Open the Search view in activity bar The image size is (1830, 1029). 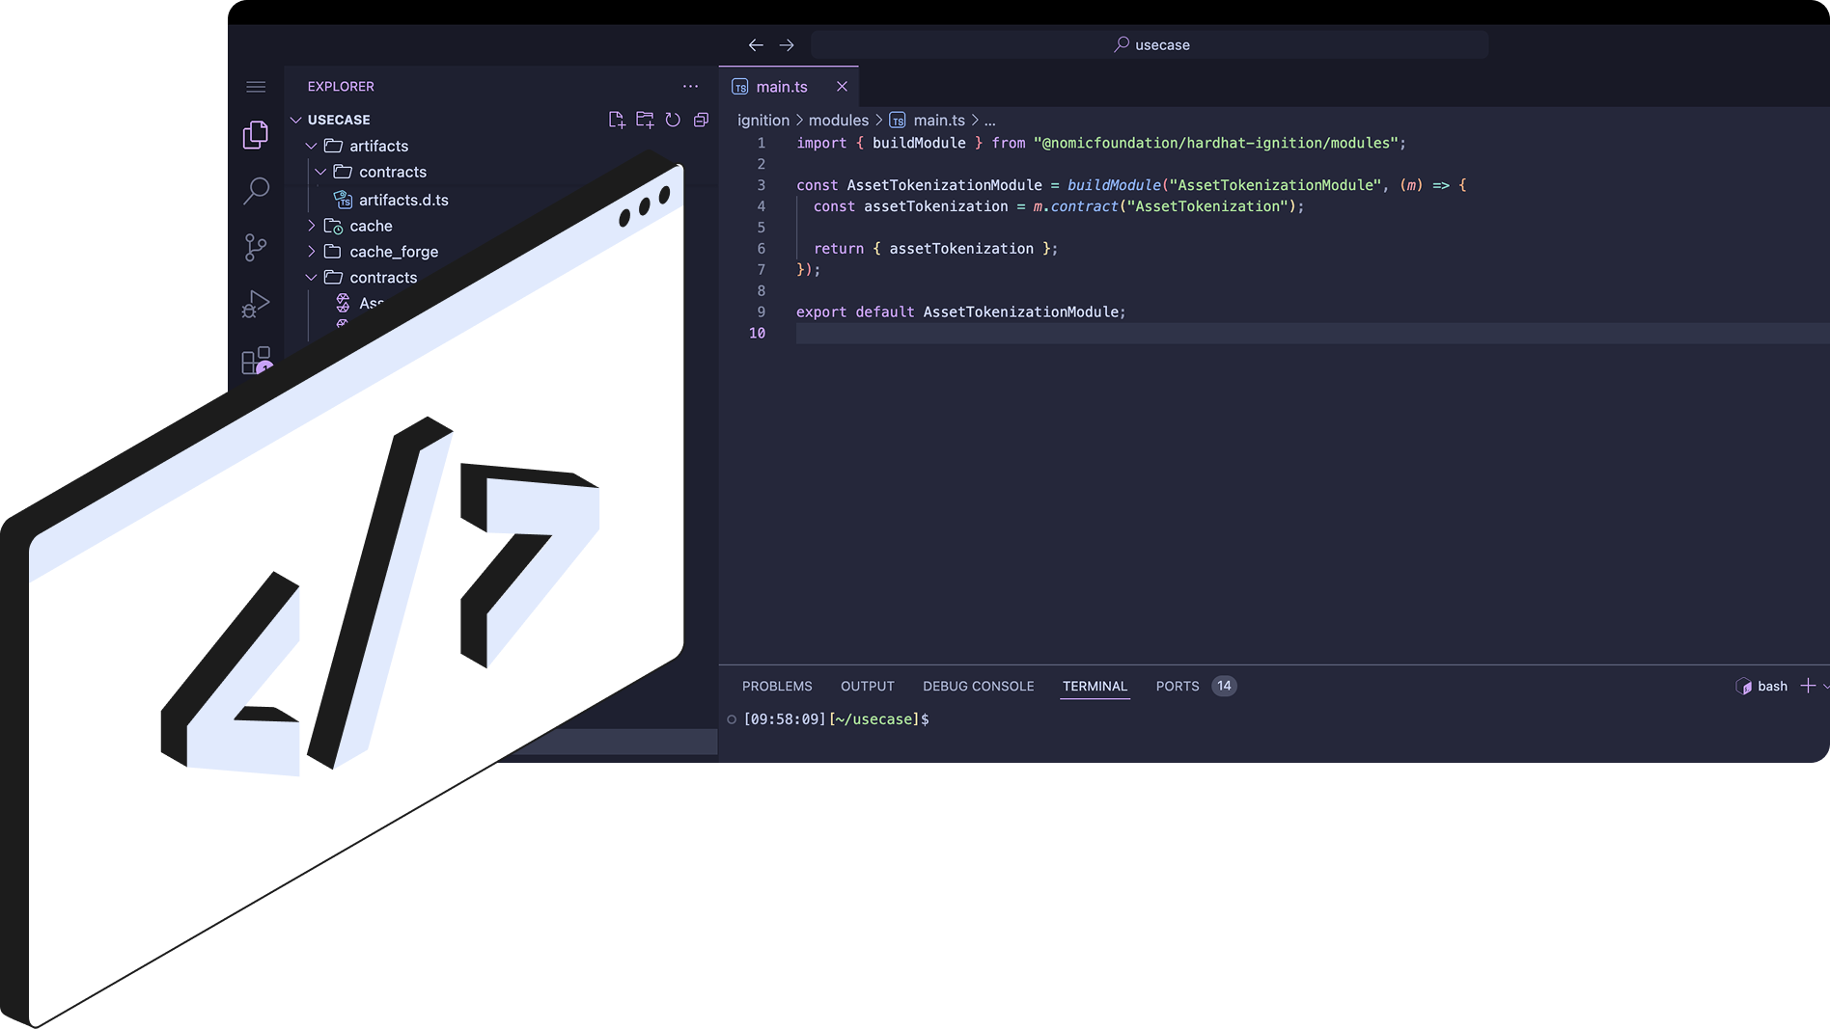(256, 190)
